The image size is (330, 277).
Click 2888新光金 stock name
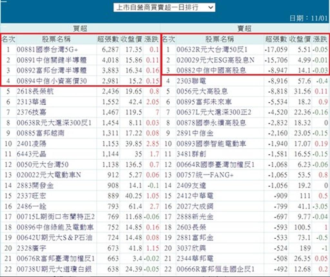click(x=195, y=217)
